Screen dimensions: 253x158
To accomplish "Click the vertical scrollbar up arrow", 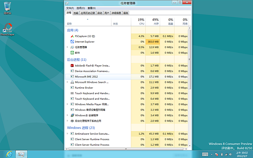I will point(190,28).
